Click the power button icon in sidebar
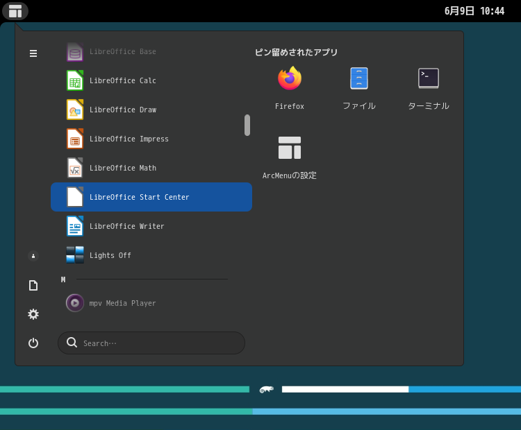521x430 pixels. 33,343
